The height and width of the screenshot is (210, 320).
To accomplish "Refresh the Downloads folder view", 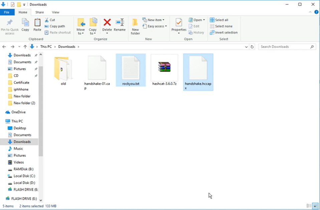I will [252, 47].
